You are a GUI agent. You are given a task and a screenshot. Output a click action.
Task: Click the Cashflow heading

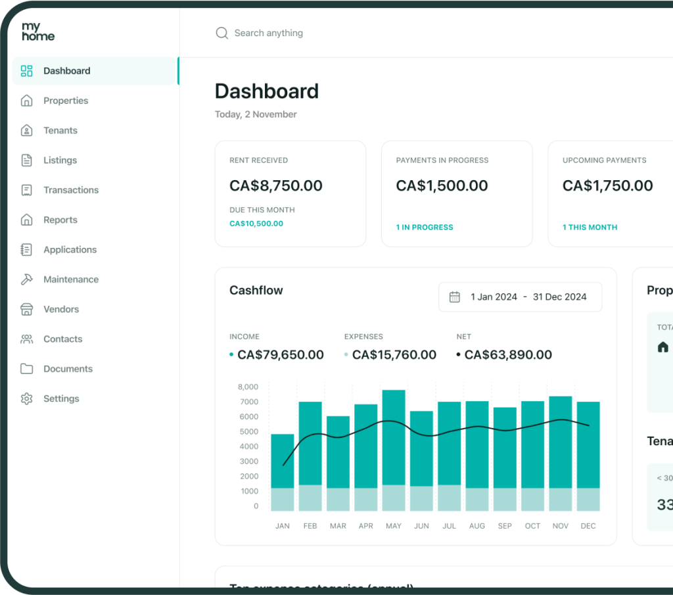[x=256, y=291]
